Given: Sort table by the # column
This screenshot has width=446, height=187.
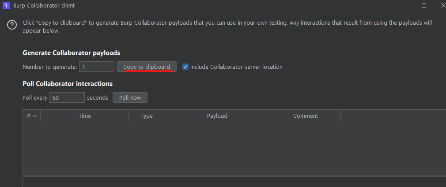Looking at the screenshot, I should coord(31,116).
